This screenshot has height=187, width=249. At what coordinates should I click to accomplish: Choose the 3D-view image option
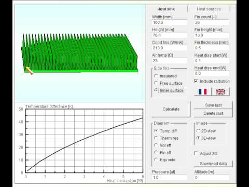click(x=198, y=138)
